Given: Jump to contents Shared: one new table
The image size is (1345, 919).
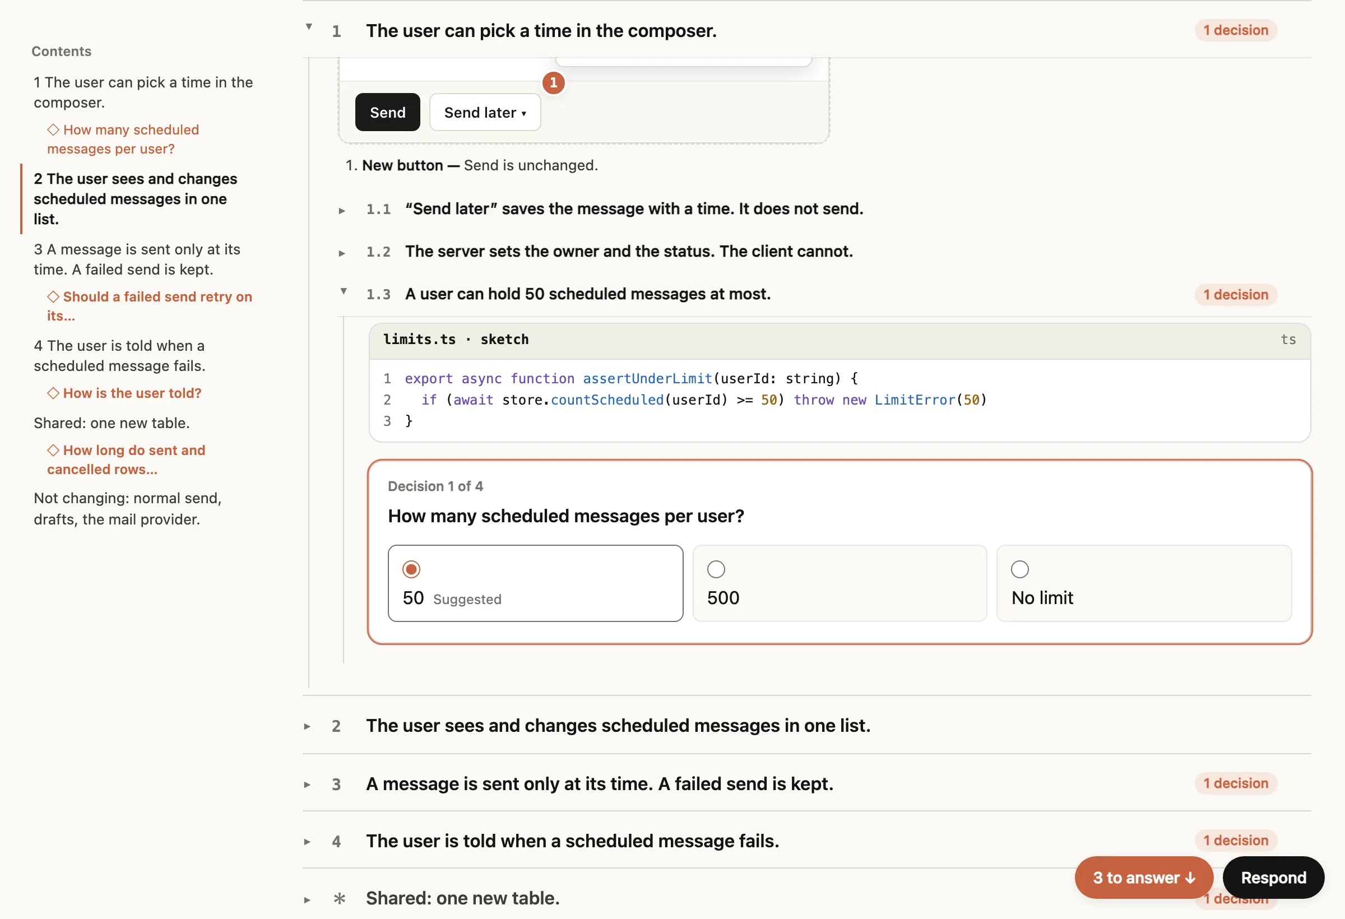Looking at the screenshot, I should [111, 423].
